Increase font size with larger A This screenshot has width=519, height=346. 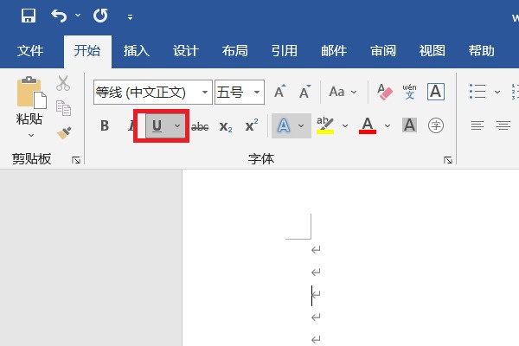click(279, 92)
